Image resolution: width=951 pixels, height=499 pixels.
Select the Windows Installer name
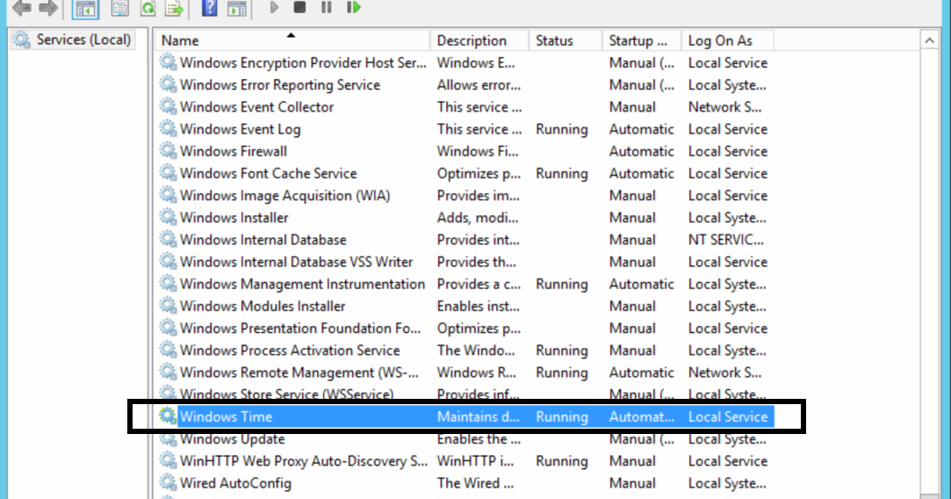tap(234, 217)
